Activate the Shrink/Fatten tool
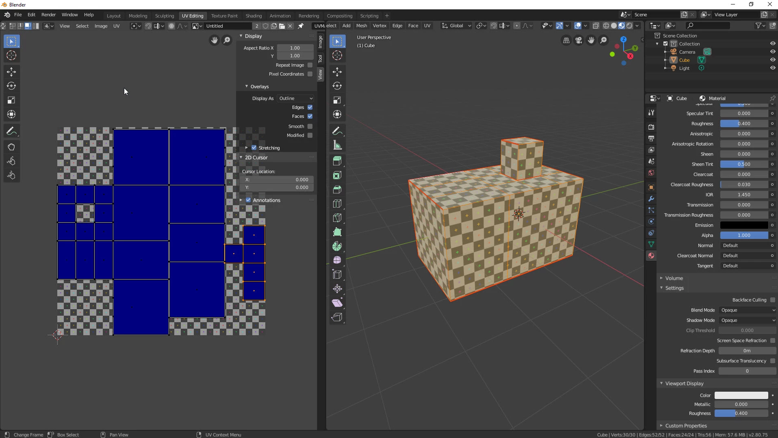The height and width of the screenshot is (438, 778). (337, 289)
